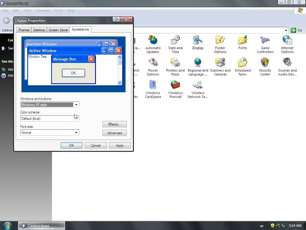Click OK in preview Message Box
Screen dimensions: 306x230
(74, 73)
